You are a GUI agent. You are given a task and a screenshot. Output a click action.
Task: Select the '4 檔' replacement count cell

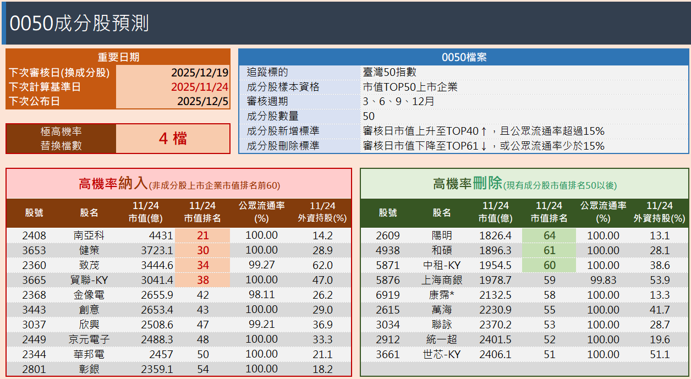pyautogui.click(x=173, y=139)
